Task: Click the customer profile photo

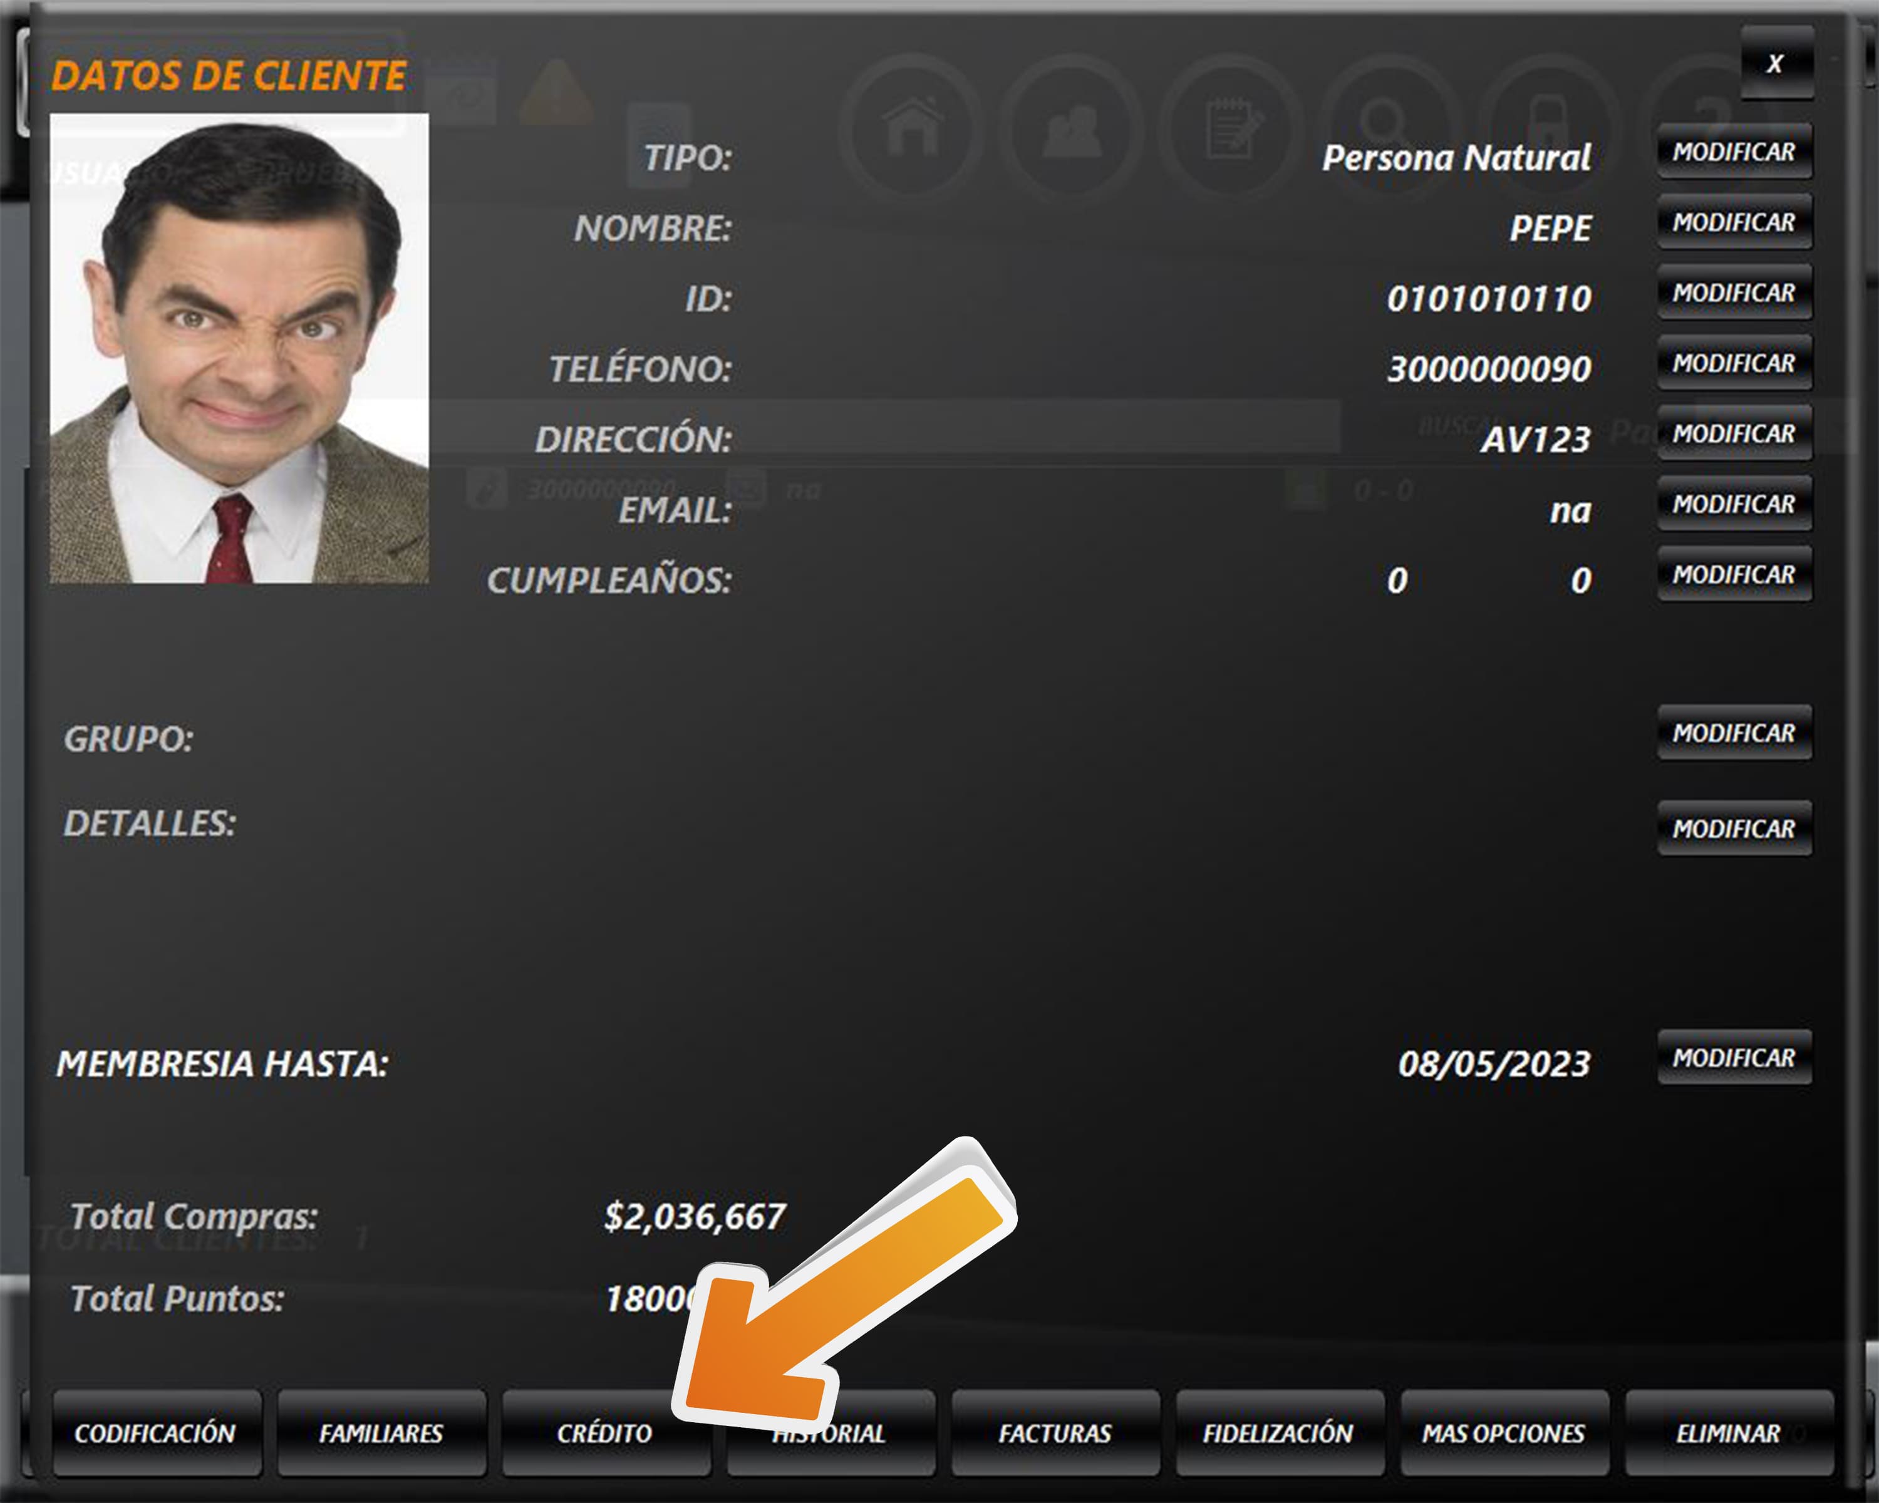Action: coord(239,349)
